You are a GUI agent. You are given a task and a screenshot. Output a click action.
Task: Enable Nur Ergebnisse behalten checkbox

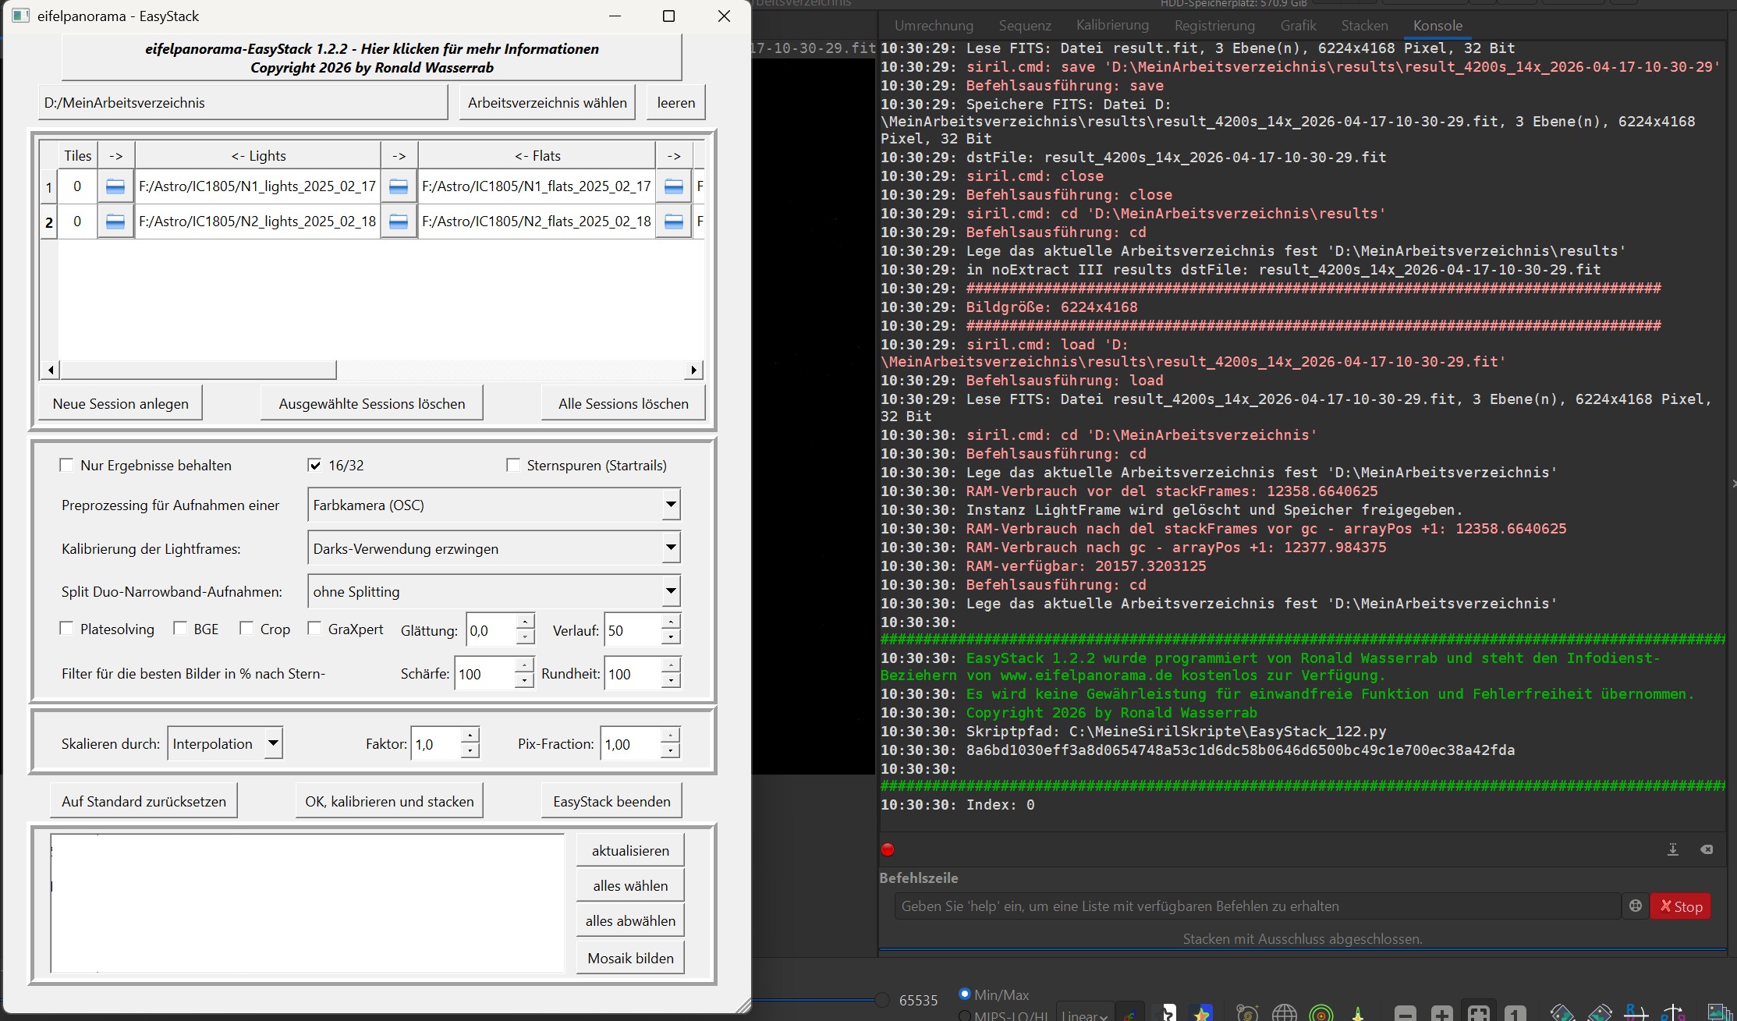coord(66,466)
